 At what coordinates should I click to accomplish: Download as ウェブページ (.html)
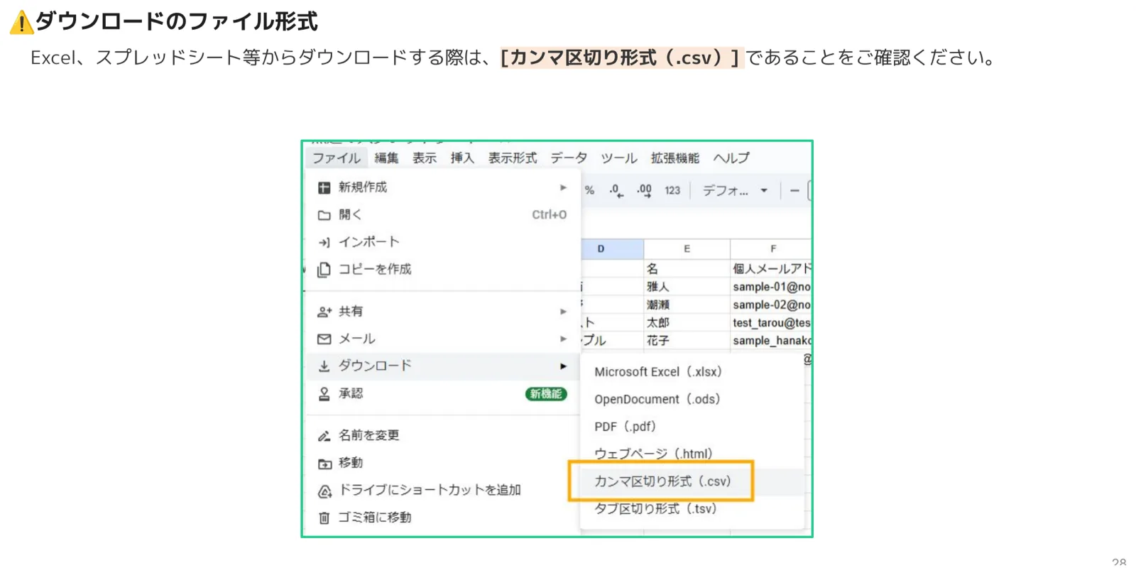coord(692,454)
